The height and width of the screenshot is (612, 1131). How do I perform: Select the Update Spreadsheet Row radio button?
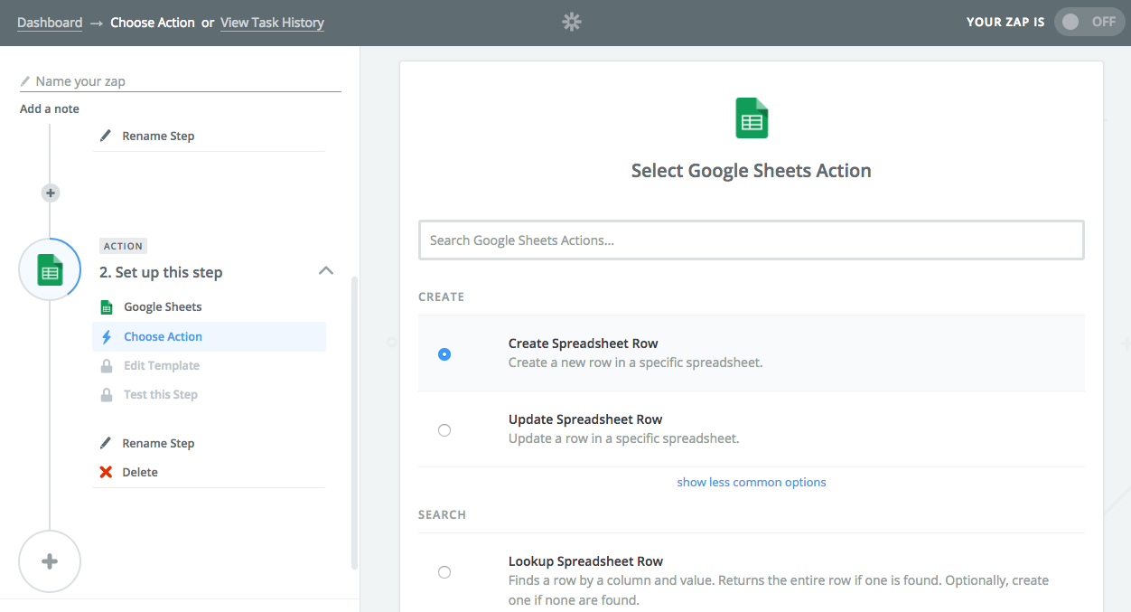point(444,429)
